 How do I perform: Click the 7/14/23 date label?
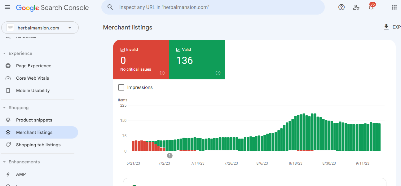coord(197,163)
